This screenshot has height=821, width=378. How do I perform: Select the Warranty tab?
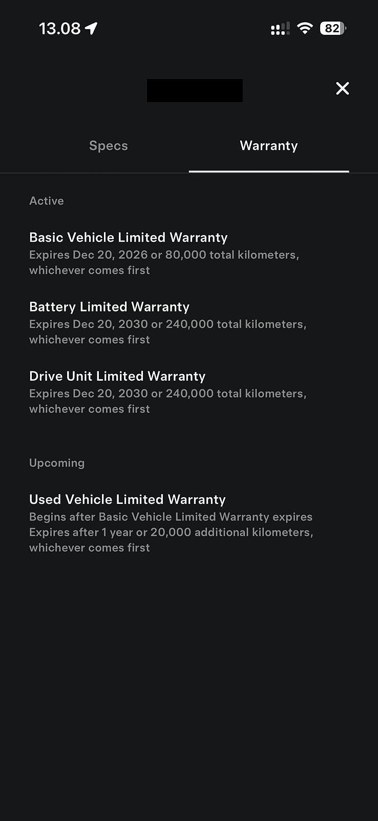coord(269,146)
